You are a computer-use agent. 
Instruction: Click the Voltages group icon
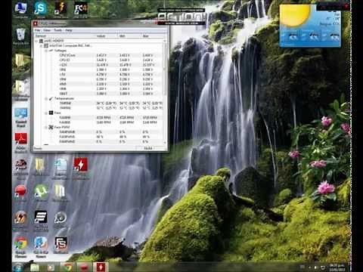(x=51, y=51)
